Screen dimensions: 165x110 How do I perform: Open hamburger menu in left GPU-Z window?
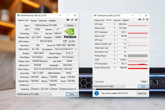pyautogui.click(x=76, y=20)
